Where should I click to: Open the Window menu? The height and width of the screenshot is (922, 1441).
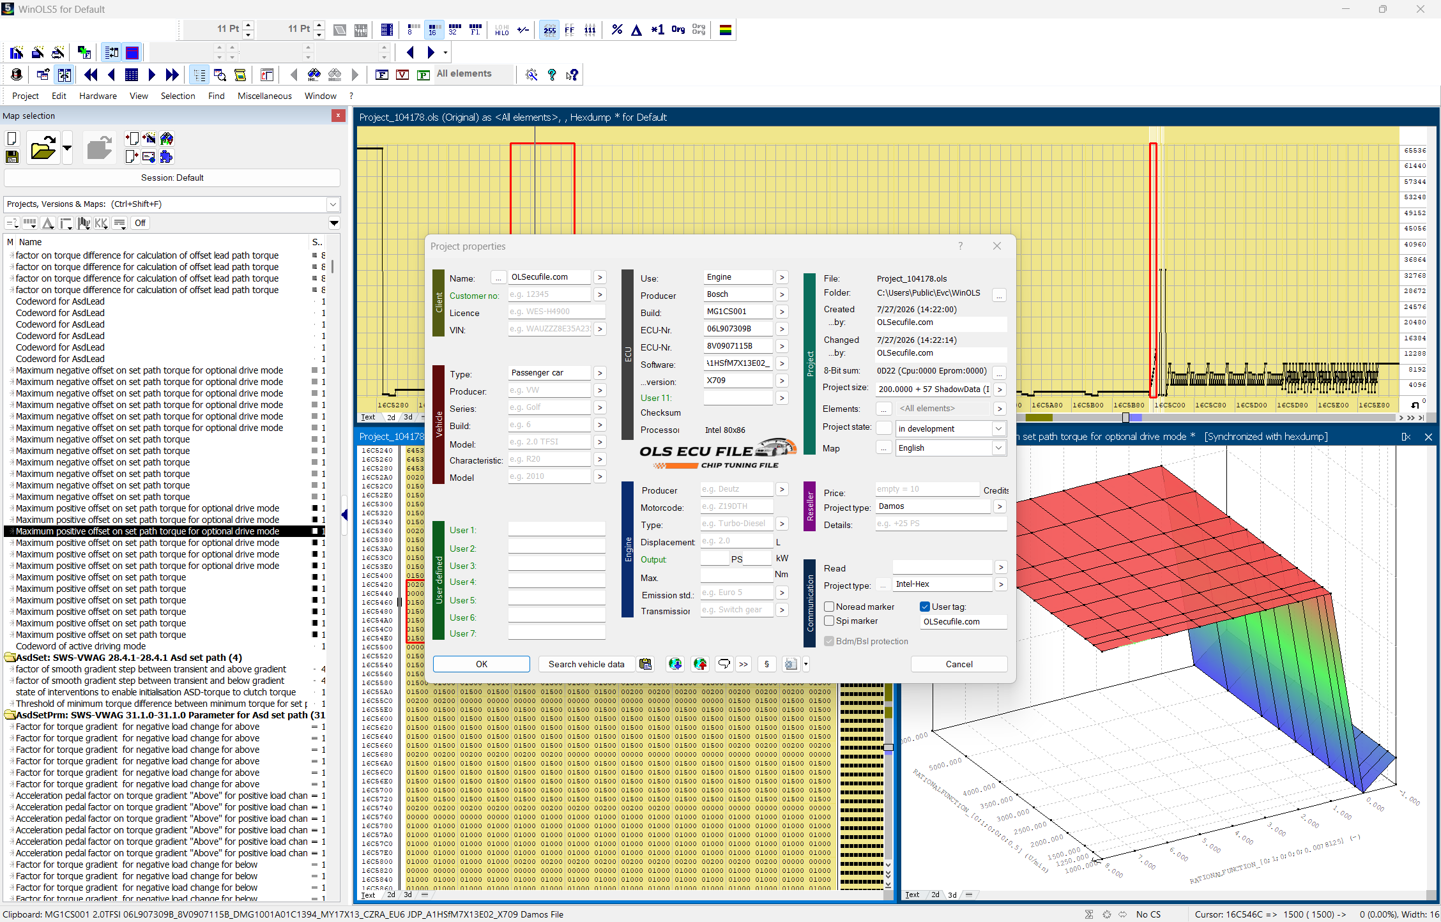[320, 96]
